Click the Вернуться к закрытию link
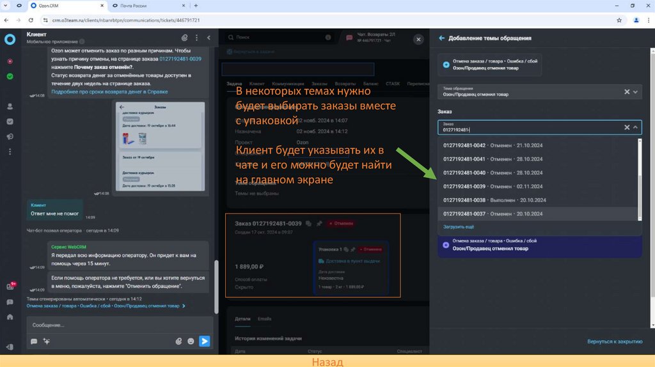The width and height of the screenshot is (655, 367). pos(615,341)
